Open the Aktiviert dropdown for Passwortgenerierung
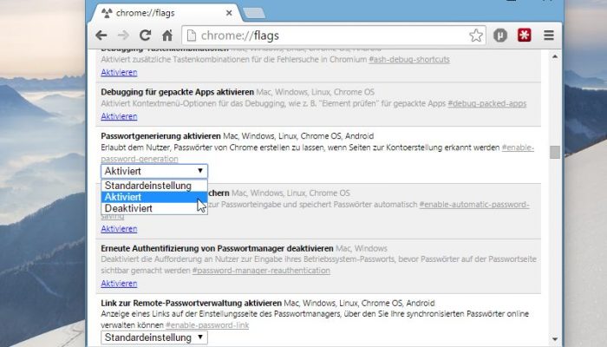This screenshot has height=347, width=607. pos(154,171)
